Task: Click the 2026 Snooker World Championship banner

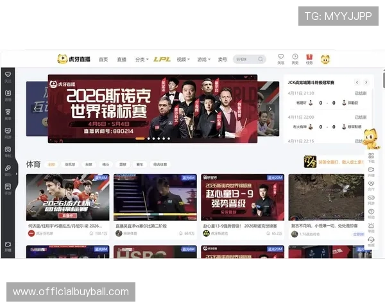Action: [153, 108]
